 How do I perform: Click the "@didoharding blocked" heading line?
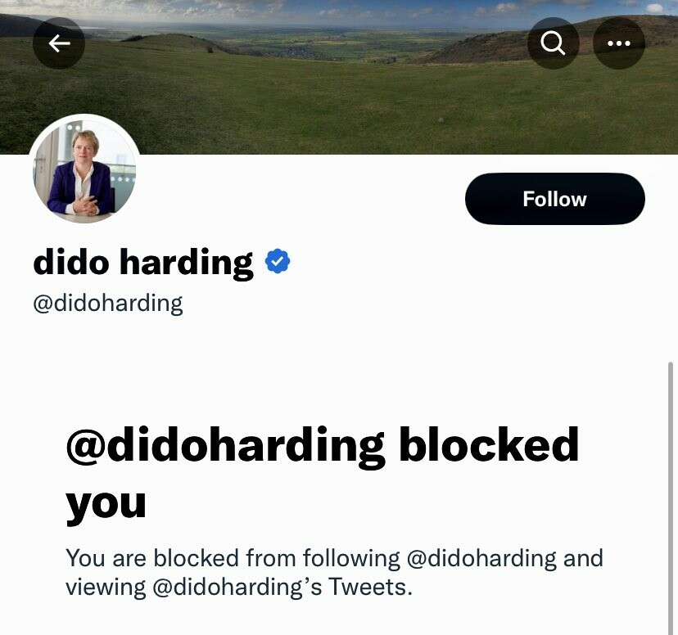tap(322, 446)
